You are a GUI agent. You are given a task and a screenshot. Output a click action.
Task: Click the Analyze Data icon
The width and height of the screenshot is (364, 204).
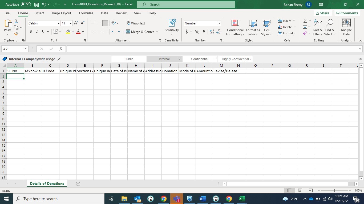[x=346, y=28]
